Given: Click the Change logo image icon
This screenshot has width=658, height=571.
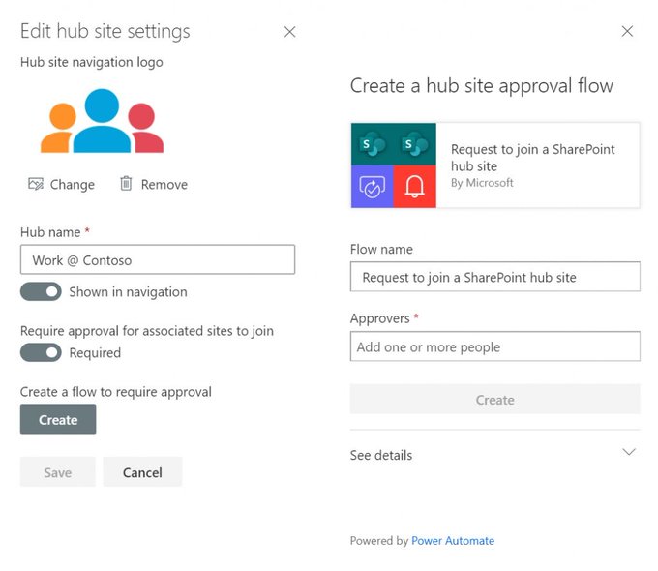Looking at the screenshot, I should [36, 184].
